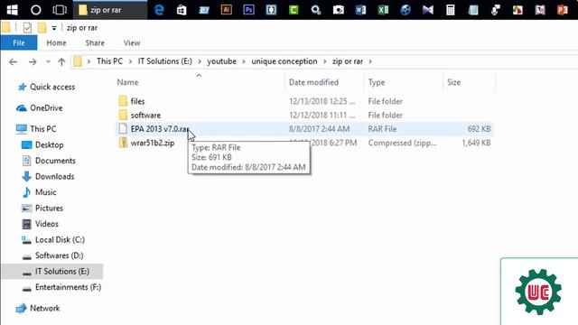Open Entertainments (F:) drive in the navigation pane
This screenshot has width=578, height=325.
[68, 287]
